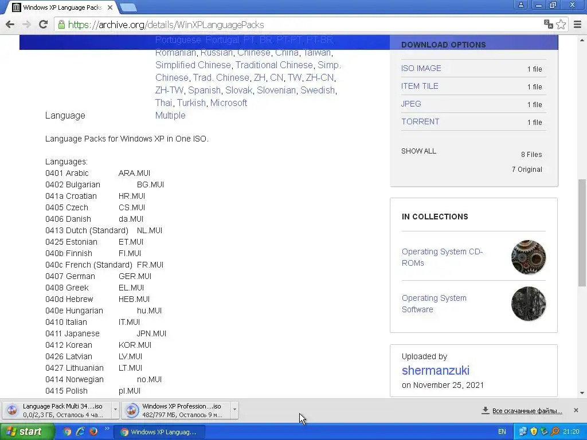Open Language Pack Multi iso download item
The height and width of the screenshot is (440, 587).
coord(56,410)
